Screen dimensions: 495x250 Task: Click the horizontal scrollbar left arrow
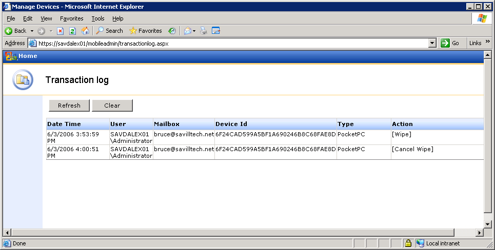(7, 233)
